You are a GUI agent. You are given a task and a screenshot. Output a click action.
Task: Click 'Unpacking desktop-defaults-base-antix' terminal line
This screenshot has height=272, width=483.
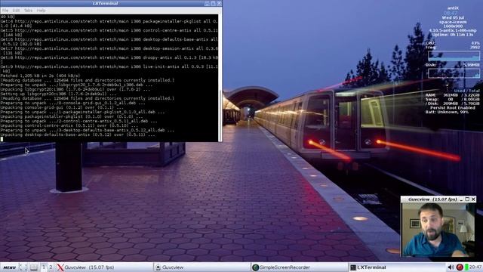click(78, 134)
